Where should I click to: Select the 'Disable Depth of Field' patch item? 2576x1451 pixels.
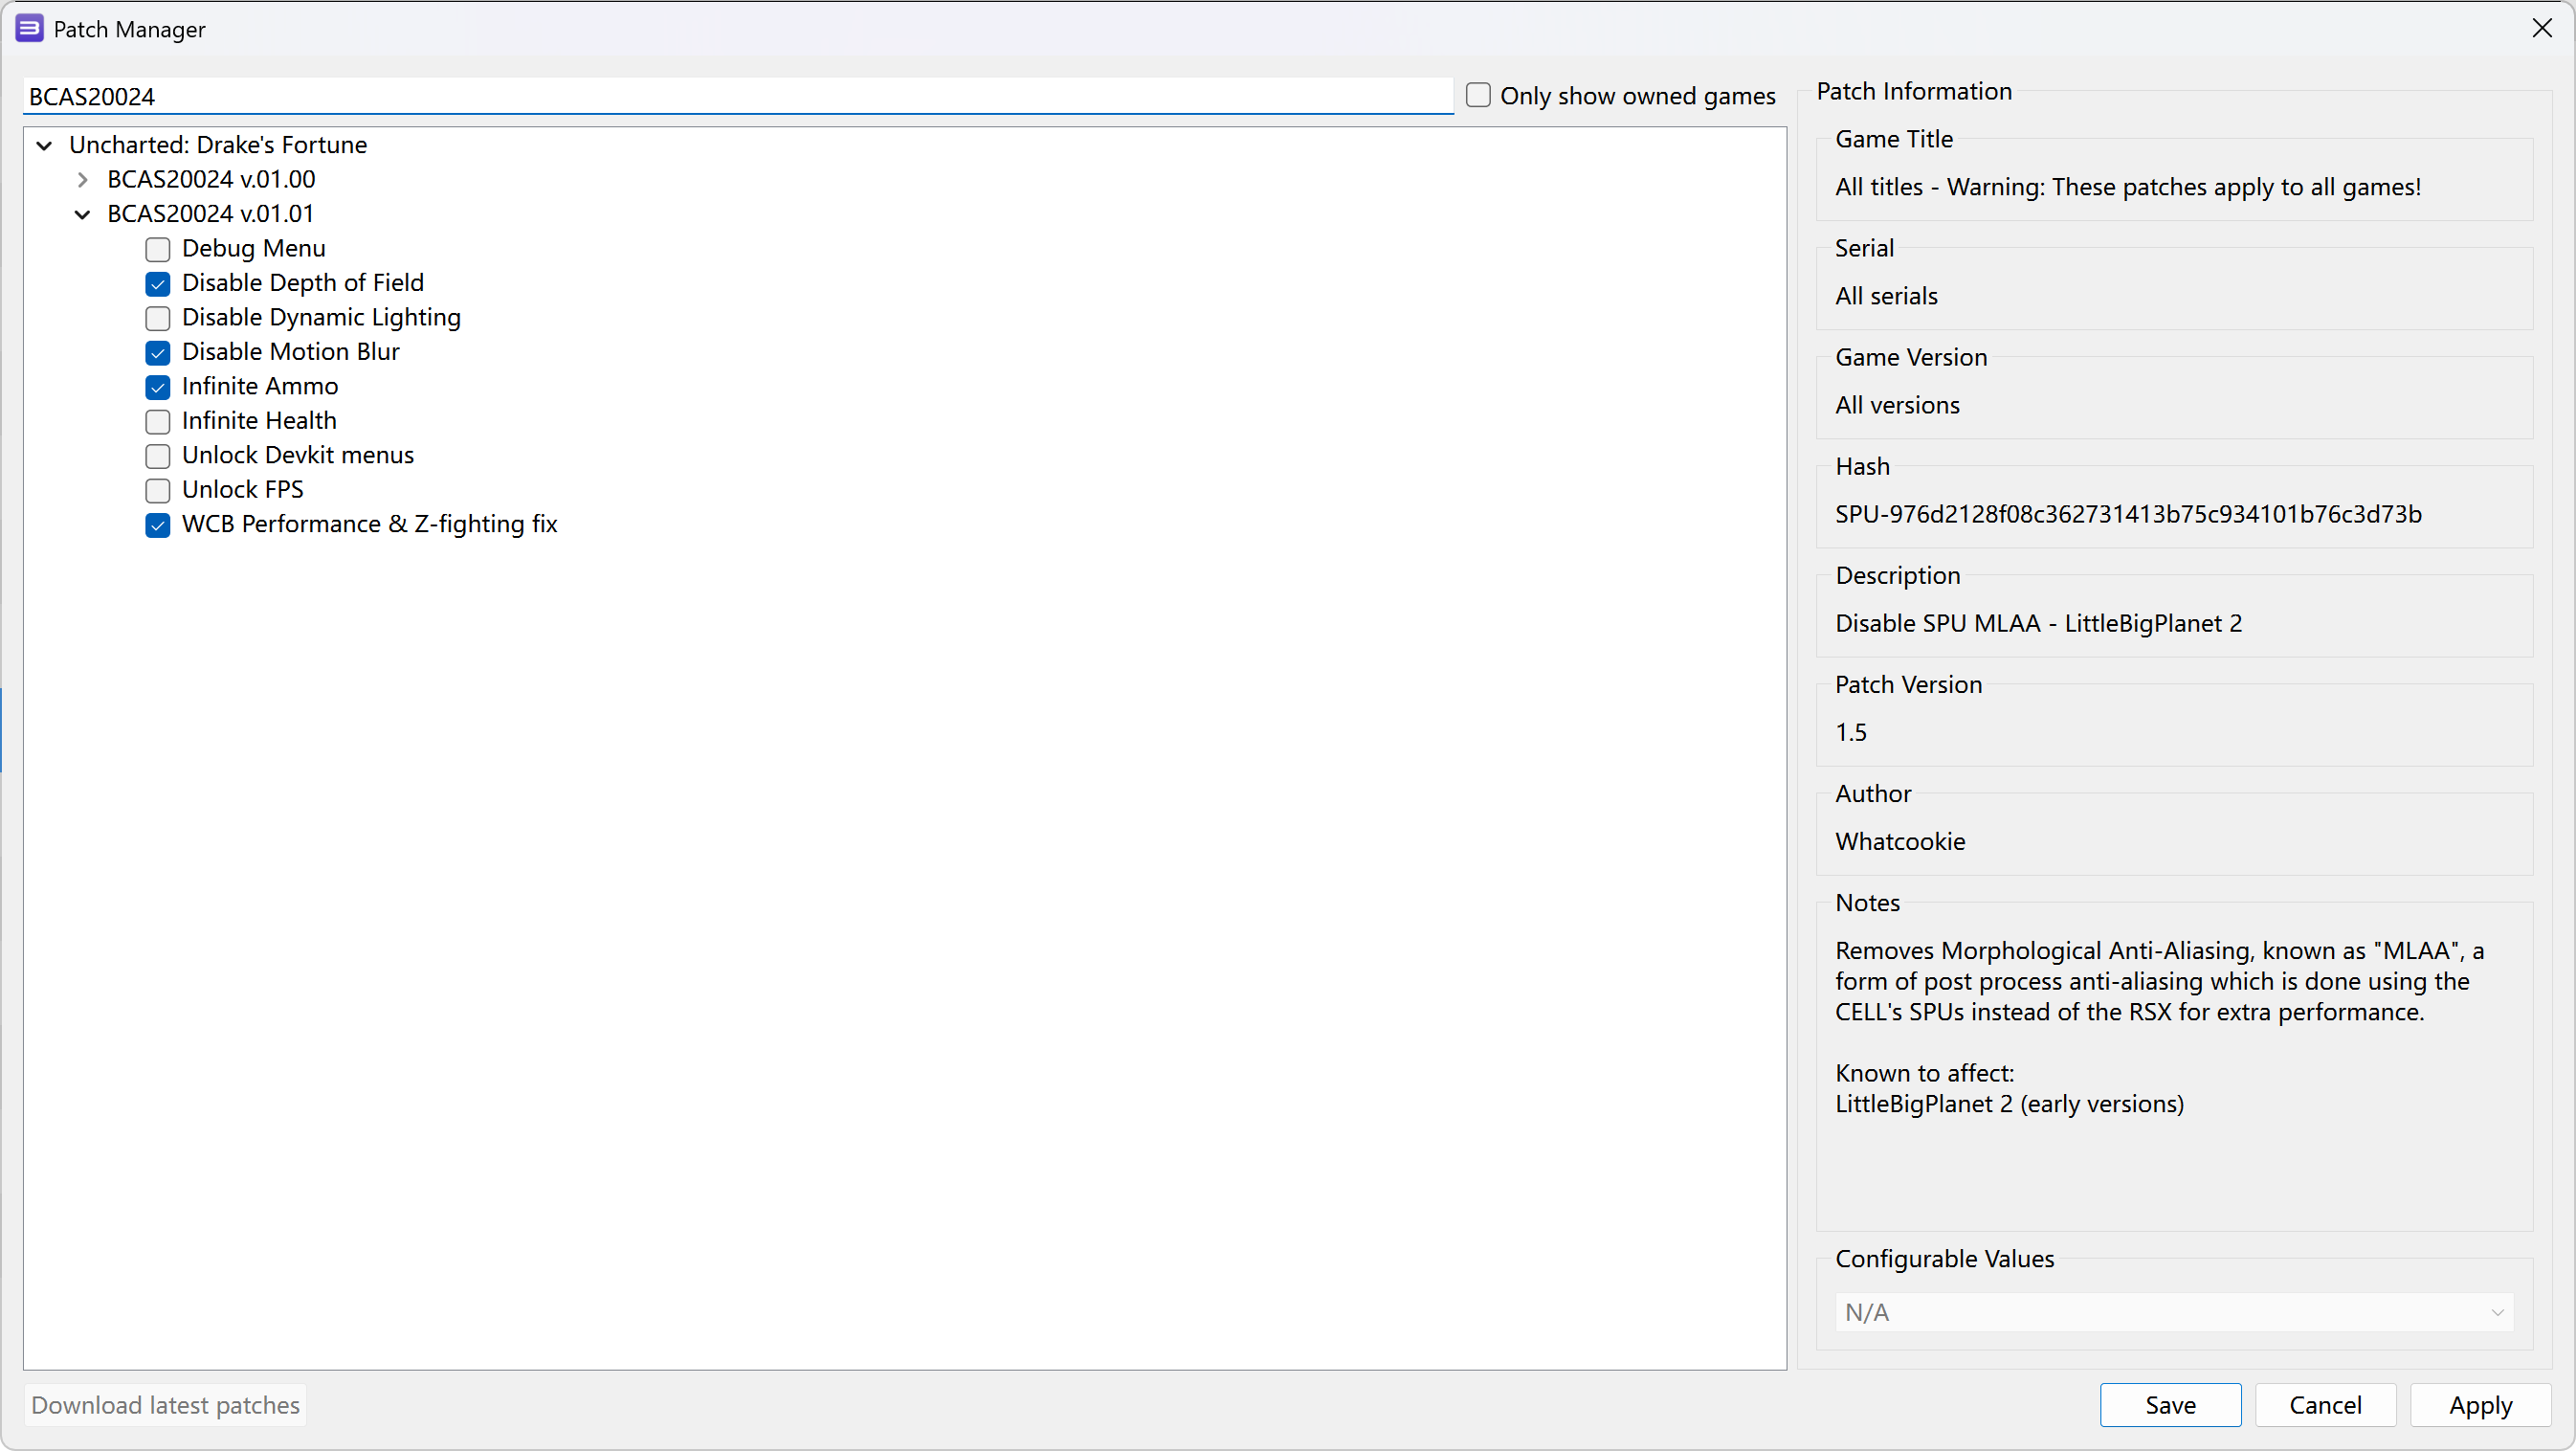304,283
